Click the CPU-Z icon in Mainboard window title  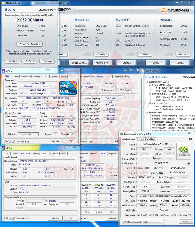[3, 148]
